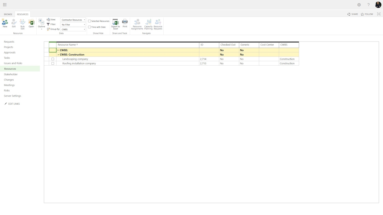Click the select-all header cell
This screenshot has height=215, width=383.
tap(52, 45)
